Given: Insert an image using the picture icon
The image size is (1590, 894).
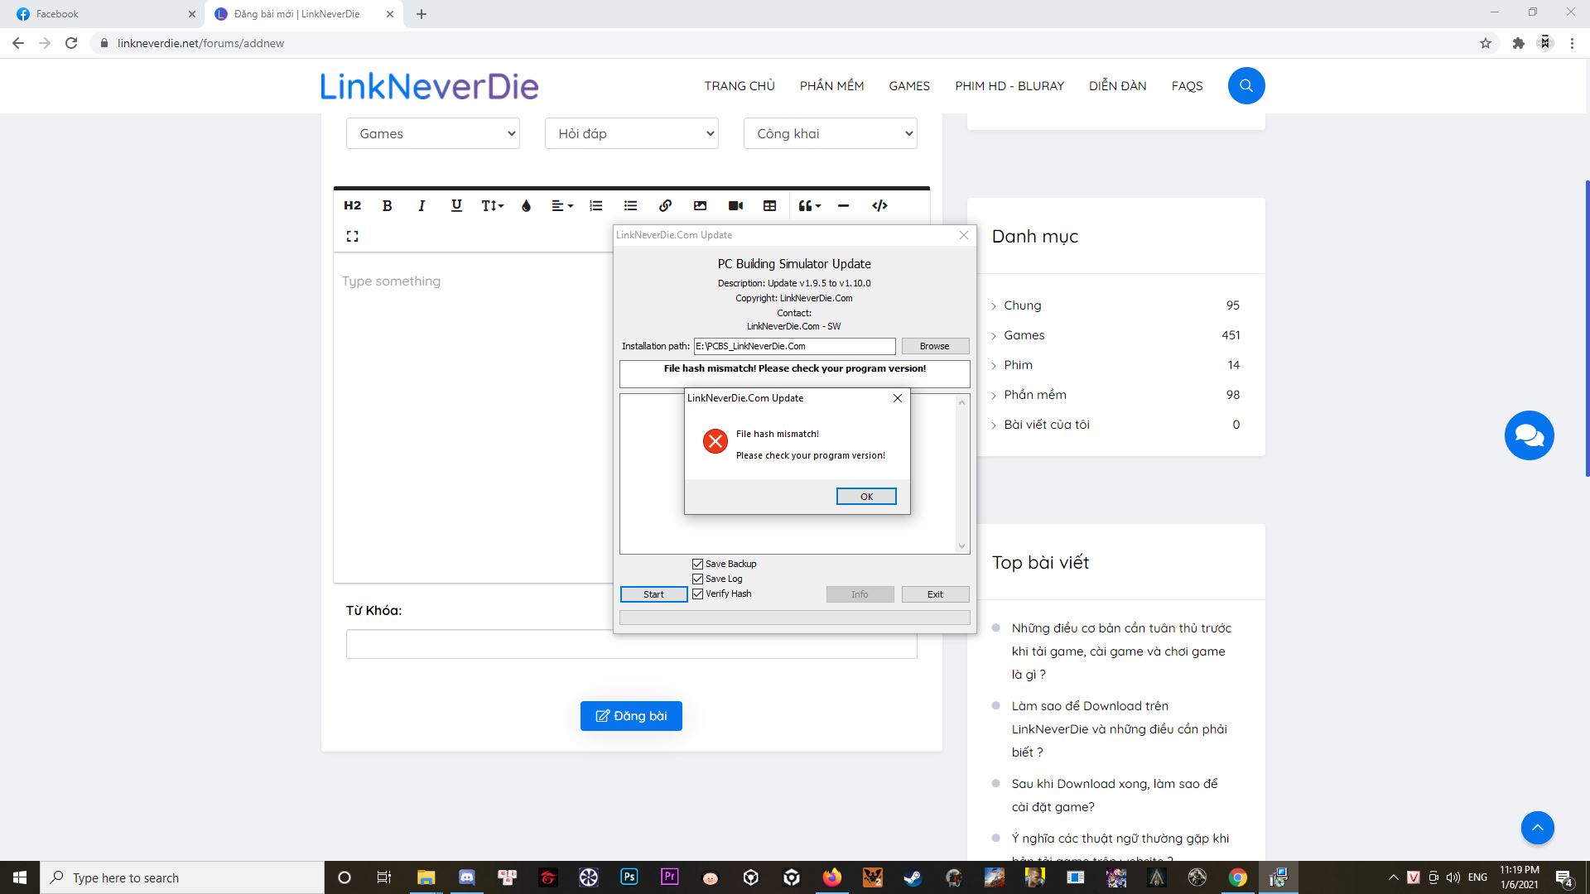Looking at the screenshot, I should [700, 205].
